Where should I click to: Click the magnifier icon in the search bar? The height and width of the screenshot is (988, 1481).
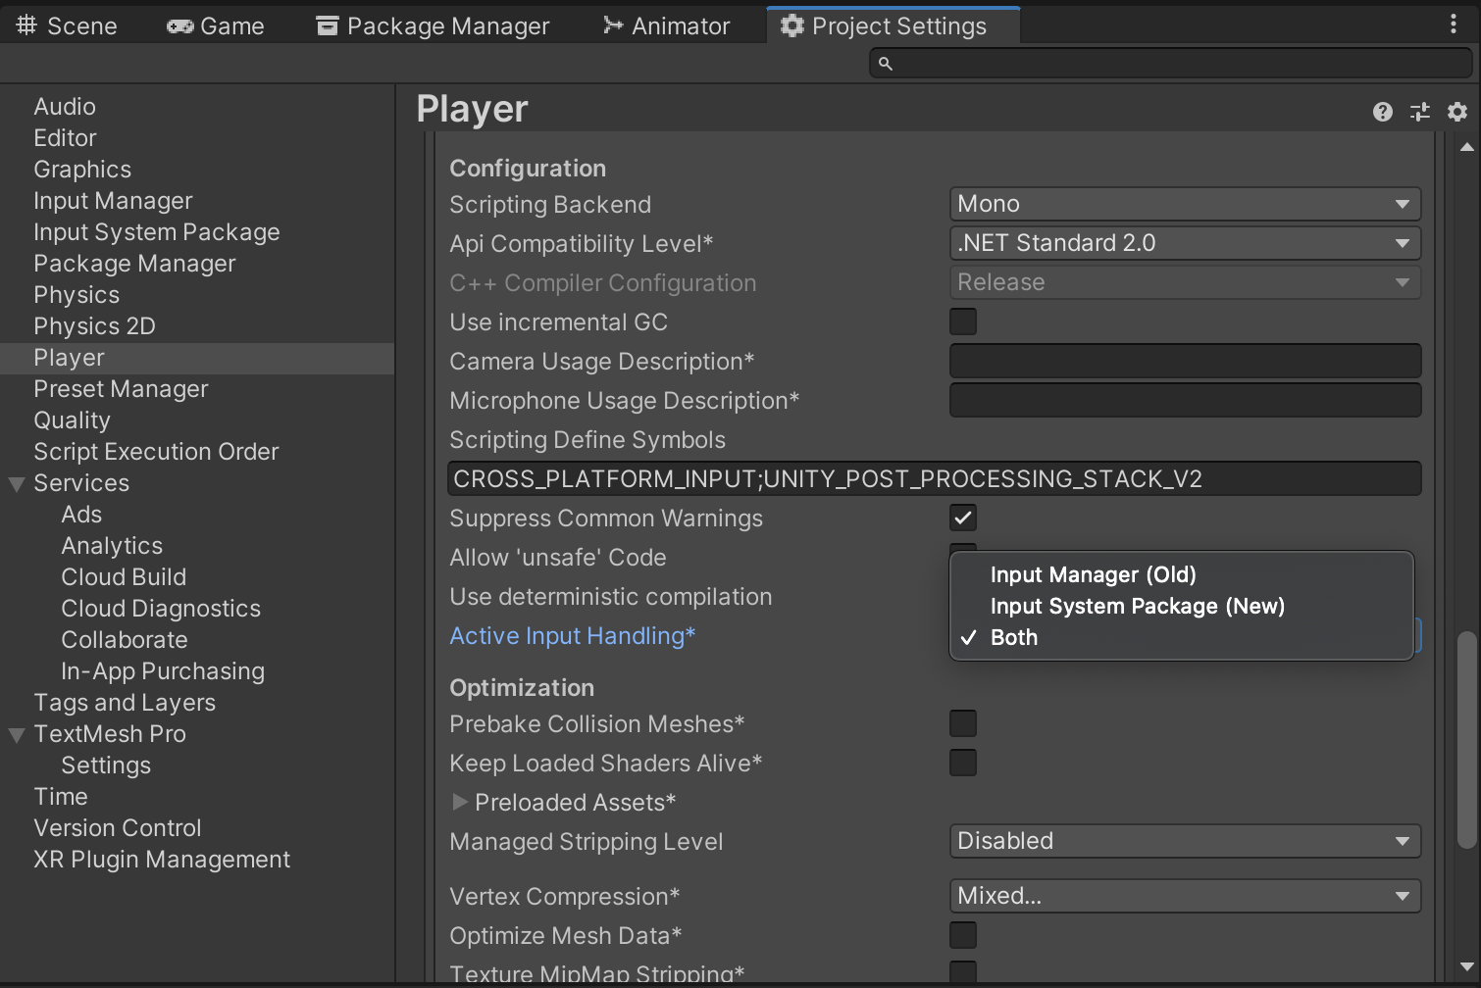click(886, 63)
